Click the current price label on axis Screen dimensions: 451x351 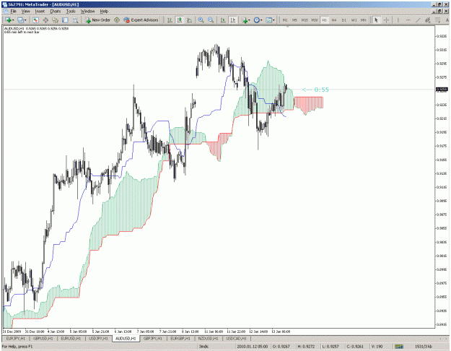(x=442, y=90)
